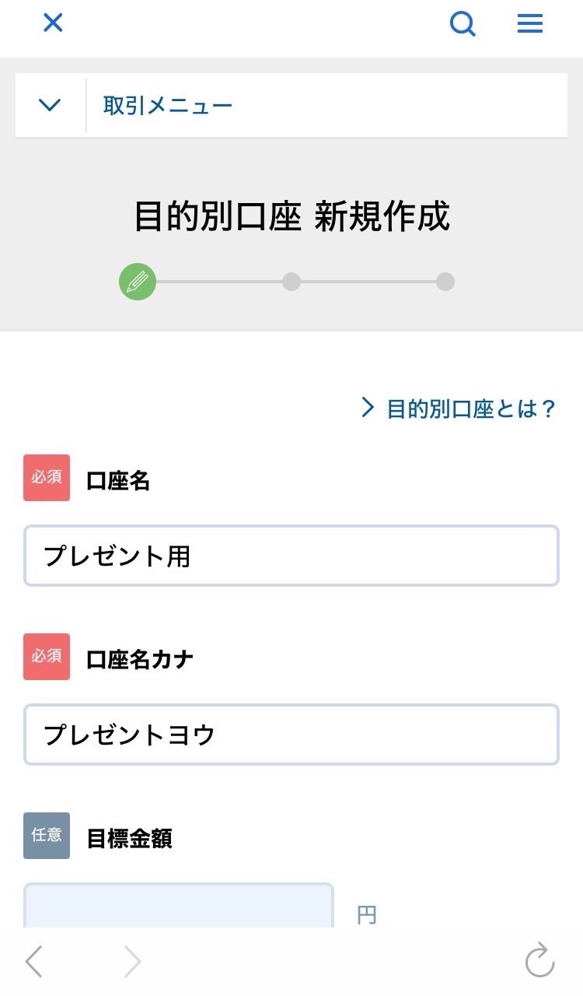Viewport: 583px width, 996px height.
Task: Click the third progress step dot
Action: point(445,282)
